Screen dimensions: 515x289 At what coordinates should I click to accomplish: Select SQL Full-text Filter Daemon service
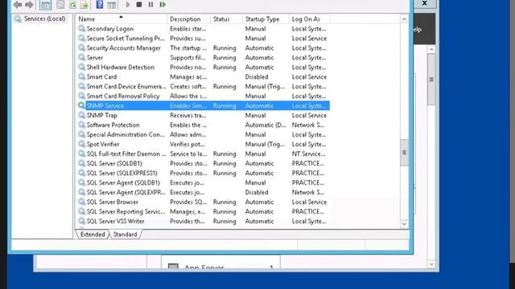pos(204,153)
